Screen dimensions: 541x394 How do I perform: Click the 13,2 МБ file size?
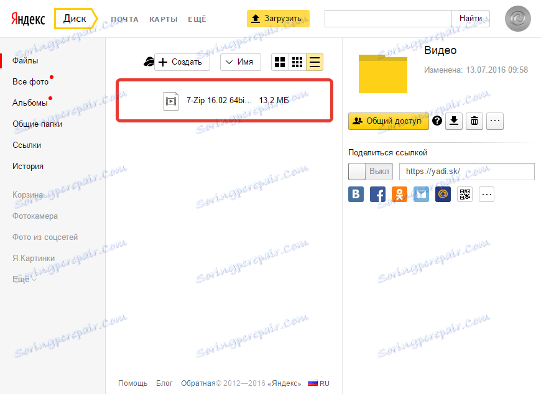pyautogui.click(x=274, y=100)
